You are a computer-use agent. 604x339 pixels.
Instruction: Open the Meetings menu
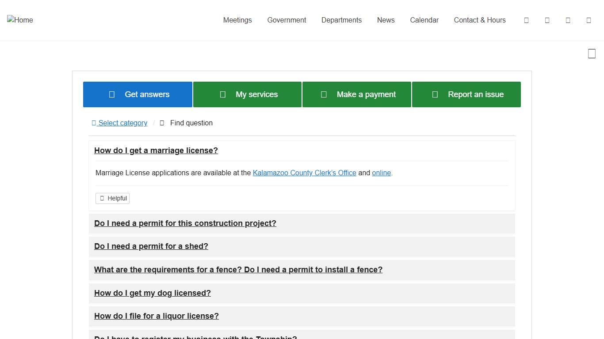[237, 20]
